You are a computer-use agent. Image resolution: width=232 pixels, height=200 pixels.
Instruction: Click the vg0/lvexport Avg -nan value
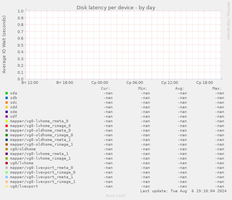(x=182, y=186)
